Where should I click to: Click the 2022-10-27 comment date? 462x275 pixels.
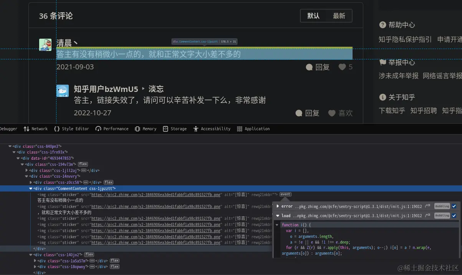93,113
